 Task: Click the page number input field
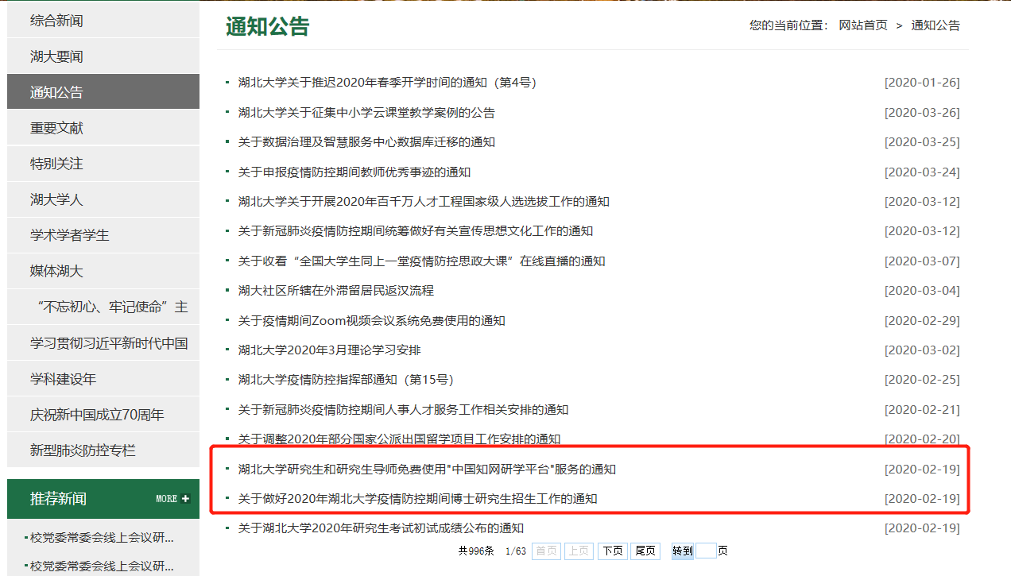tap(706, 551)
